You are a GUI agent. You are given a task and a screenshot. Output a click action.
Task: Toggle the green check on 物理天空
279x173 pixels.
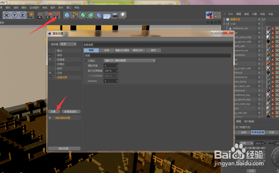pos(264,19)
